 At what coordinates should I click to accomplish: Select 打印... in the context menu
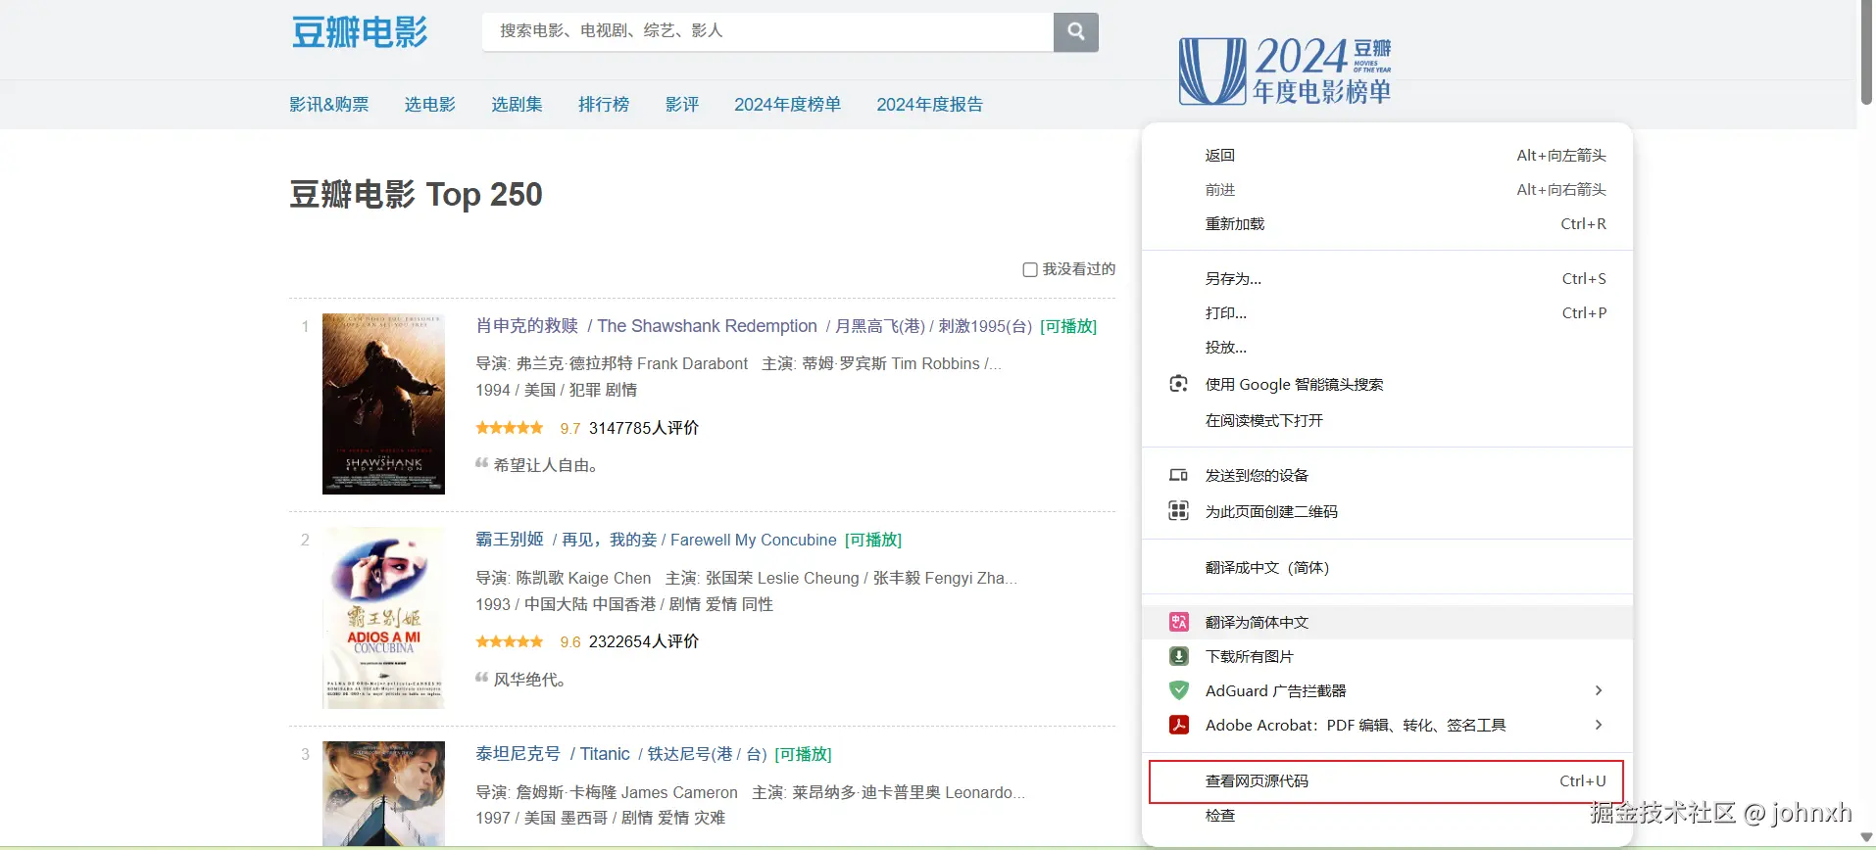pos(1387,312)
